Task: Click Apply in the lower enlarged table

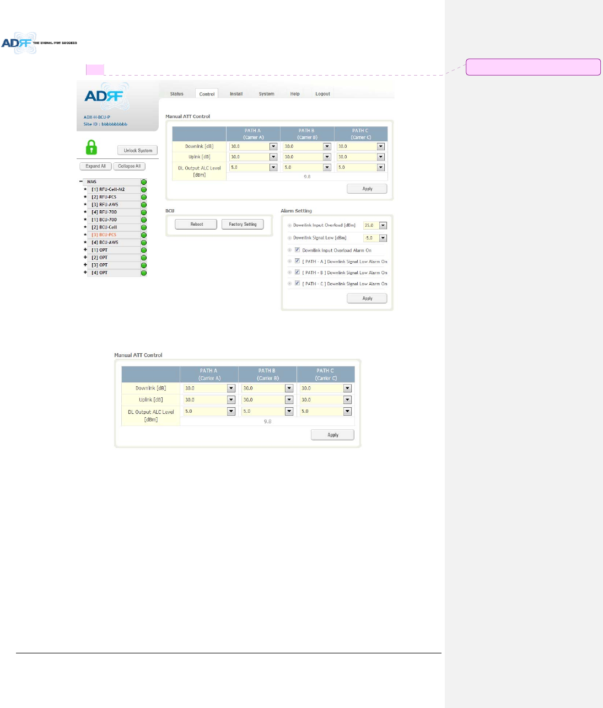Action: coord(333,435)
